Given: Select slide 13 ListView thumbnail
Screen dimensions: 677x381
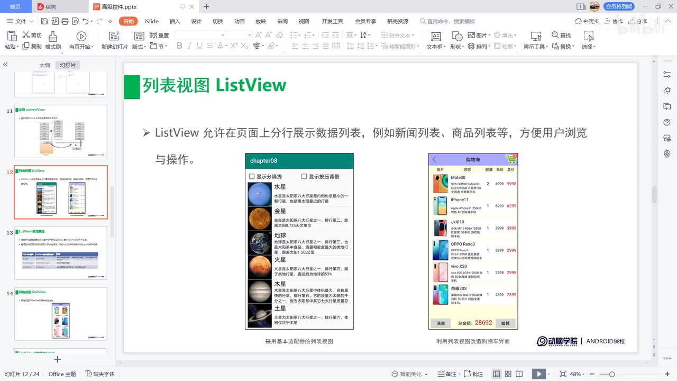Looking at the screenshot, I should (x=61, y=253).
